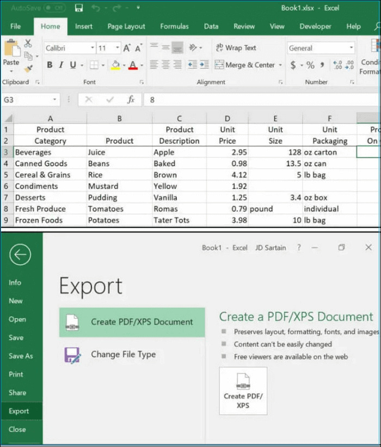This screenshot has height=447, width=381.
Task: Toggle the AutoSave switch
Action: point(56,8)
